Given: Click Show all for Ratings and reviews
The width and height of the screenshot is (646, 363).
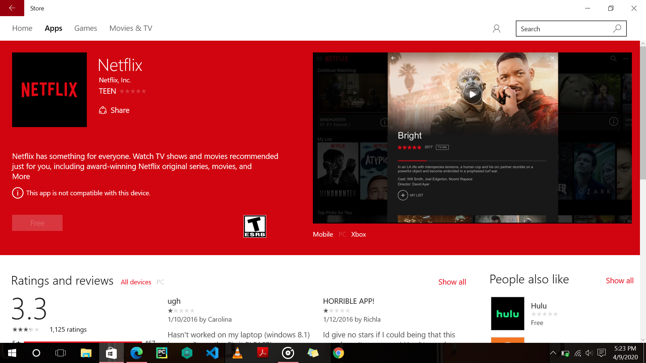Looking at the screenshot, I should (452, 282).
